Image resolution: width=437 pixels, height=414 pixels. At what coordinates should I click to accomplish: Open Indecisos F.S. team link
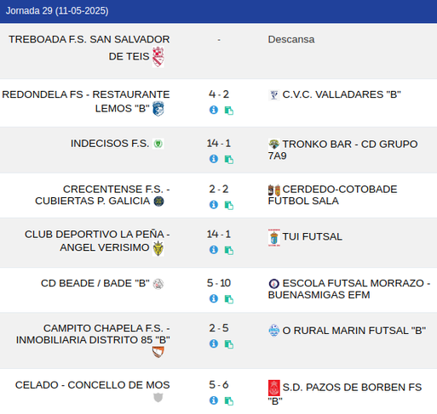pos(110,144)
